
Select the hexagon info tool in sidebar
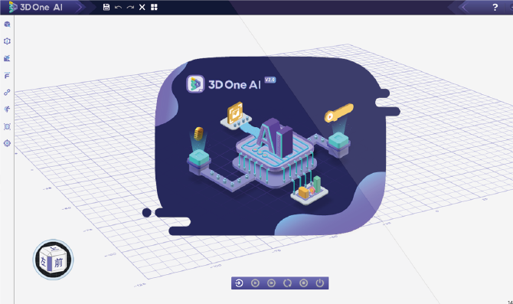click(7, 41)
